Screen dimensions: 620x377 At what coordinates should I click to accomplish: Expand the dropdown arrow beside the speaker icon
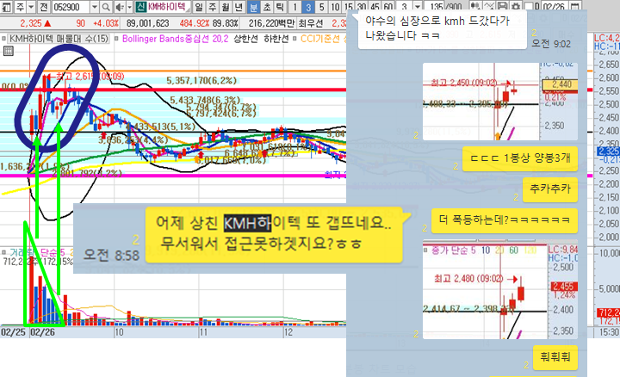pyautogui.click(x=129, y=7)
